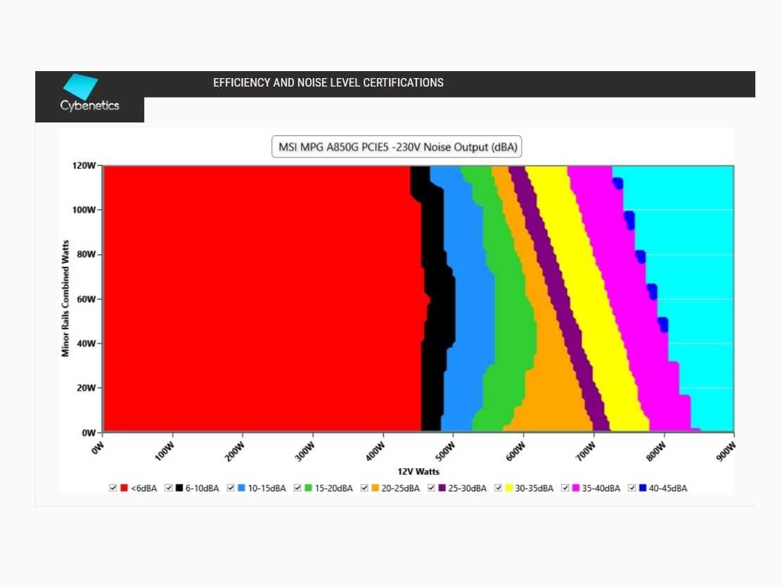Viewport: 782px width, 587px height.
Task: Click the 300W x-axis tick label
Action: point(305,451)
